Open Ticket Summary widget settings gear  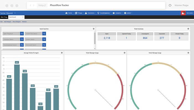click(x=188, y=29)
